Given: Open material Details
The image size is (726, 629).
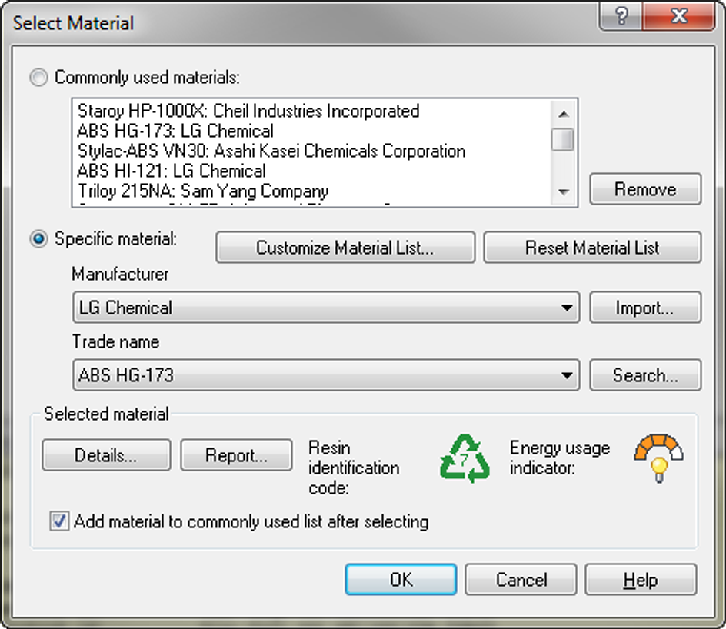Looking at the screenshot, I should [x=106, y=455].
